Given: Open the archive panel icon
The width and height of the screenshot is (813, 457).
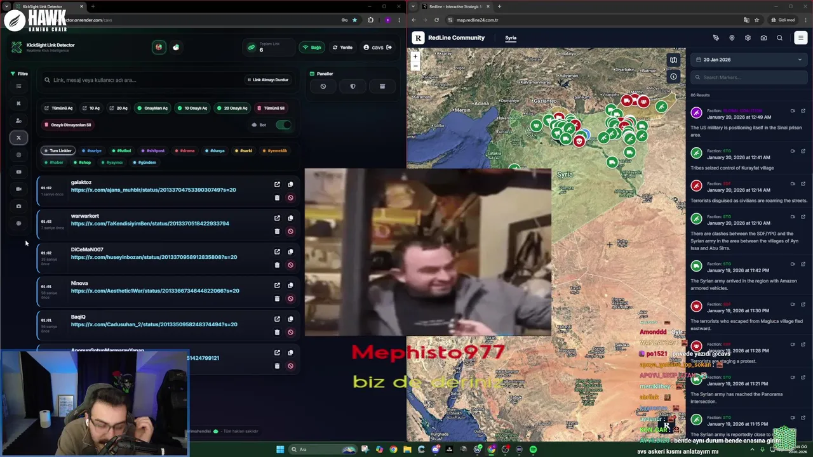Looking at the screenshot, I should 382,86.
